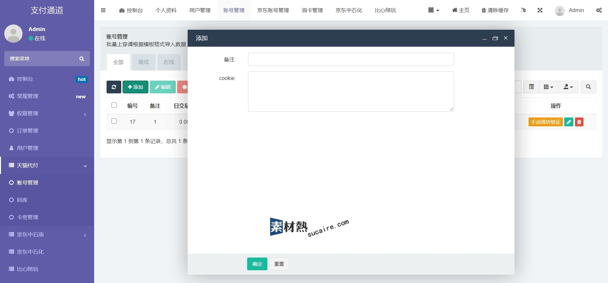Click the table search magnifier button
Viewport: 608px width, 283px height.
pos(588,87)
